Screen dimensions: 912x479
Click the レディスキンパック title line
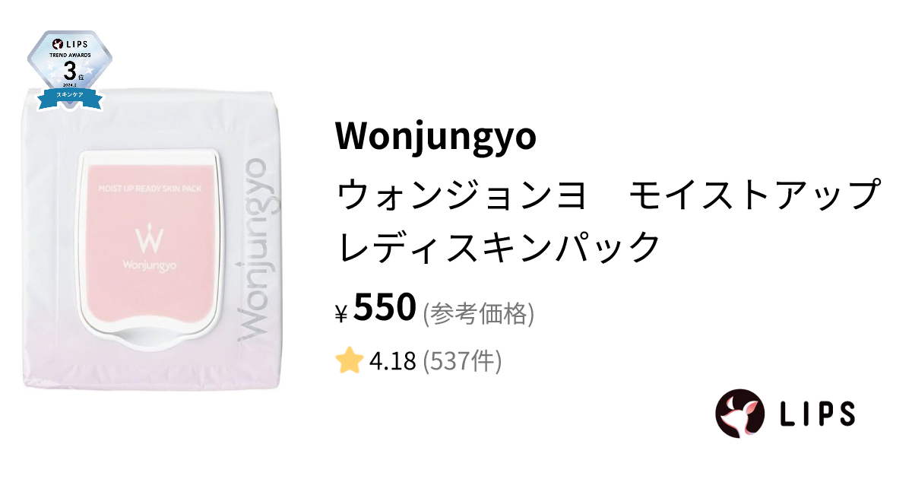click(x=499, y=247)
